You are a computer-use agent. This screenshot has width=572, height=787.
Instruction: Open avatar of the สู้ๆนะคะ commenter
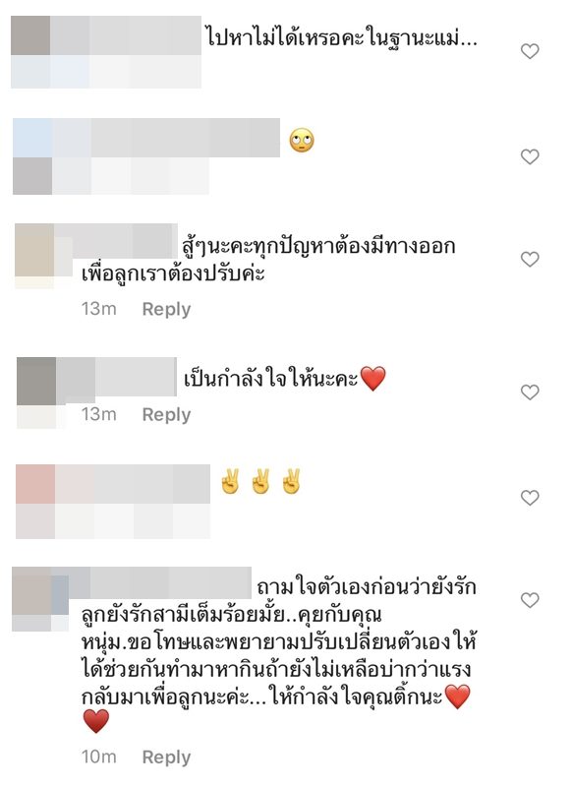[x=34, y=256]
